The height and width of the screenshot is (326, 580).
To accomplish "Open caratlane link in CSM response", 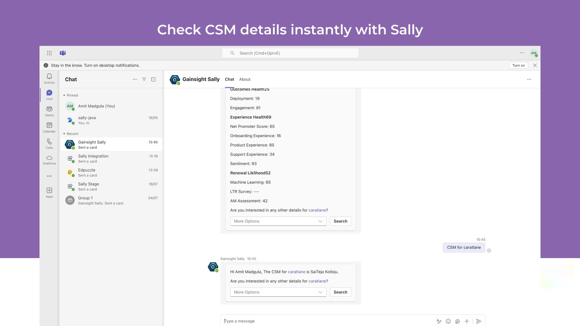I will 296,272.
